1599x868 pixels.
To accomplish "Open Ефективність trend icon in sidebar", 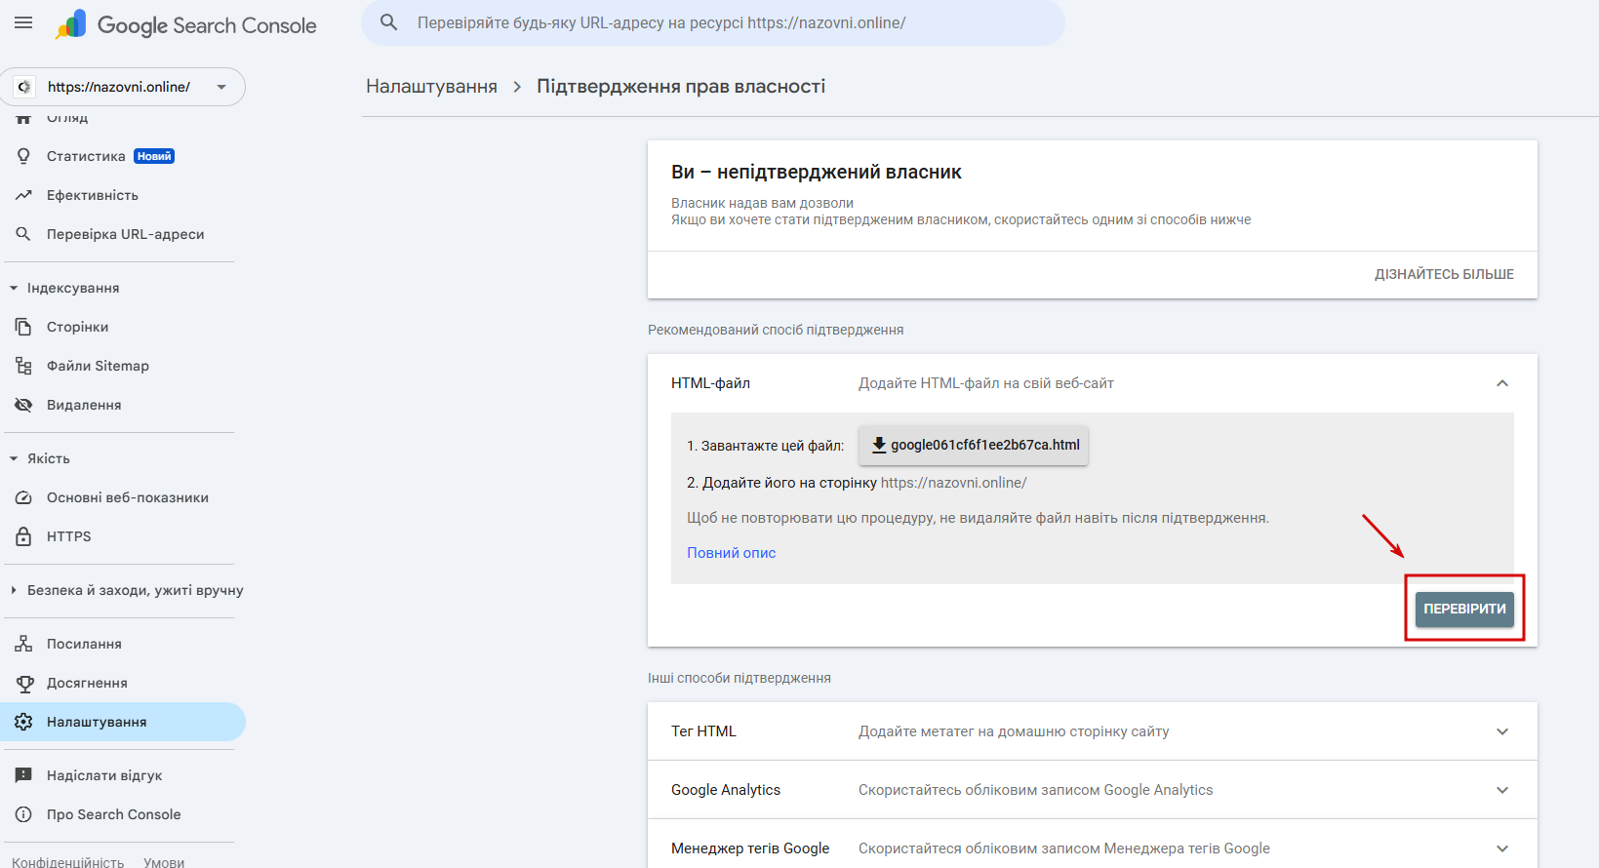I will coord(23,195).
